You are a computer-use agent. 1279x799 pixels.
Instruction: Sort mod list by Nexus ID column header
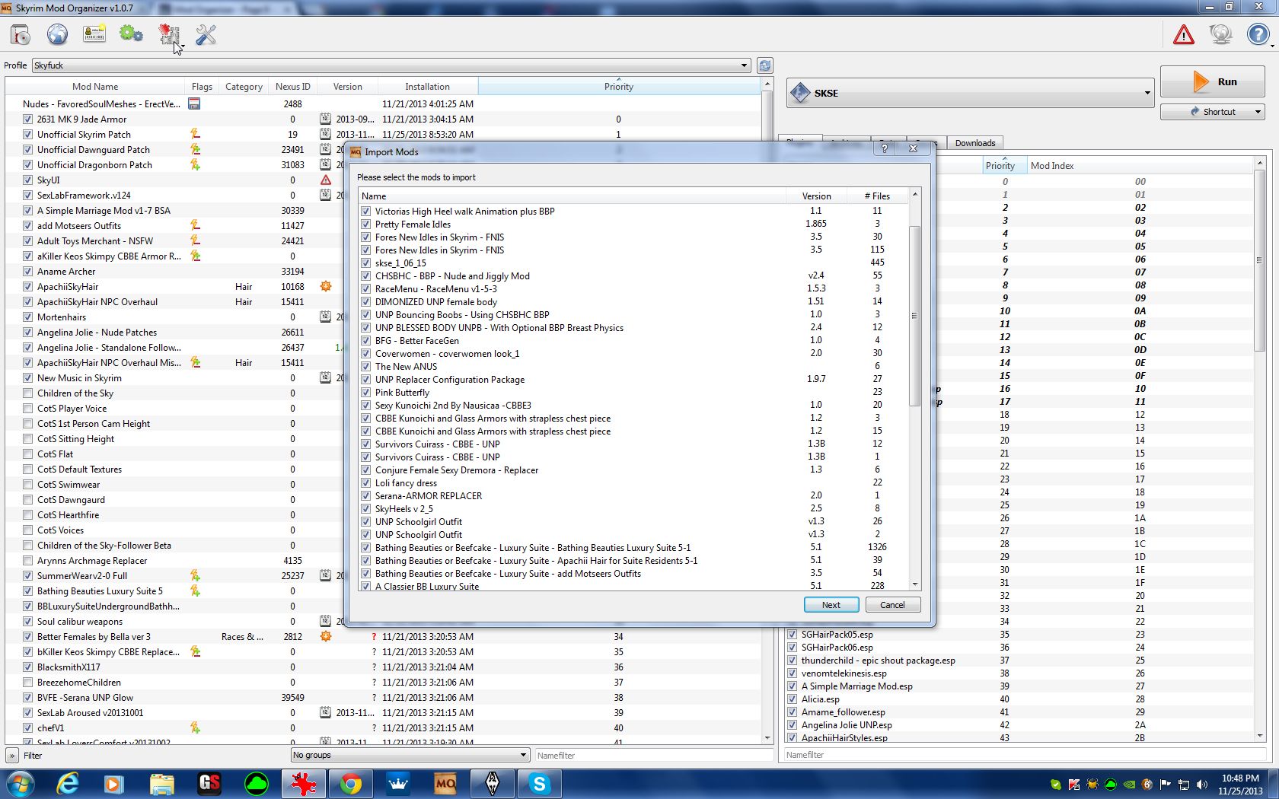pos(292,87)
